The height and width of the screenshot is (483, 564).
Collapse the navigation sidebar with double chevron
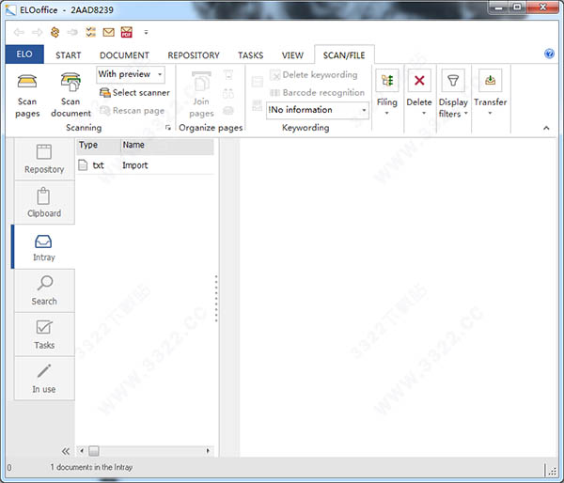65,451
